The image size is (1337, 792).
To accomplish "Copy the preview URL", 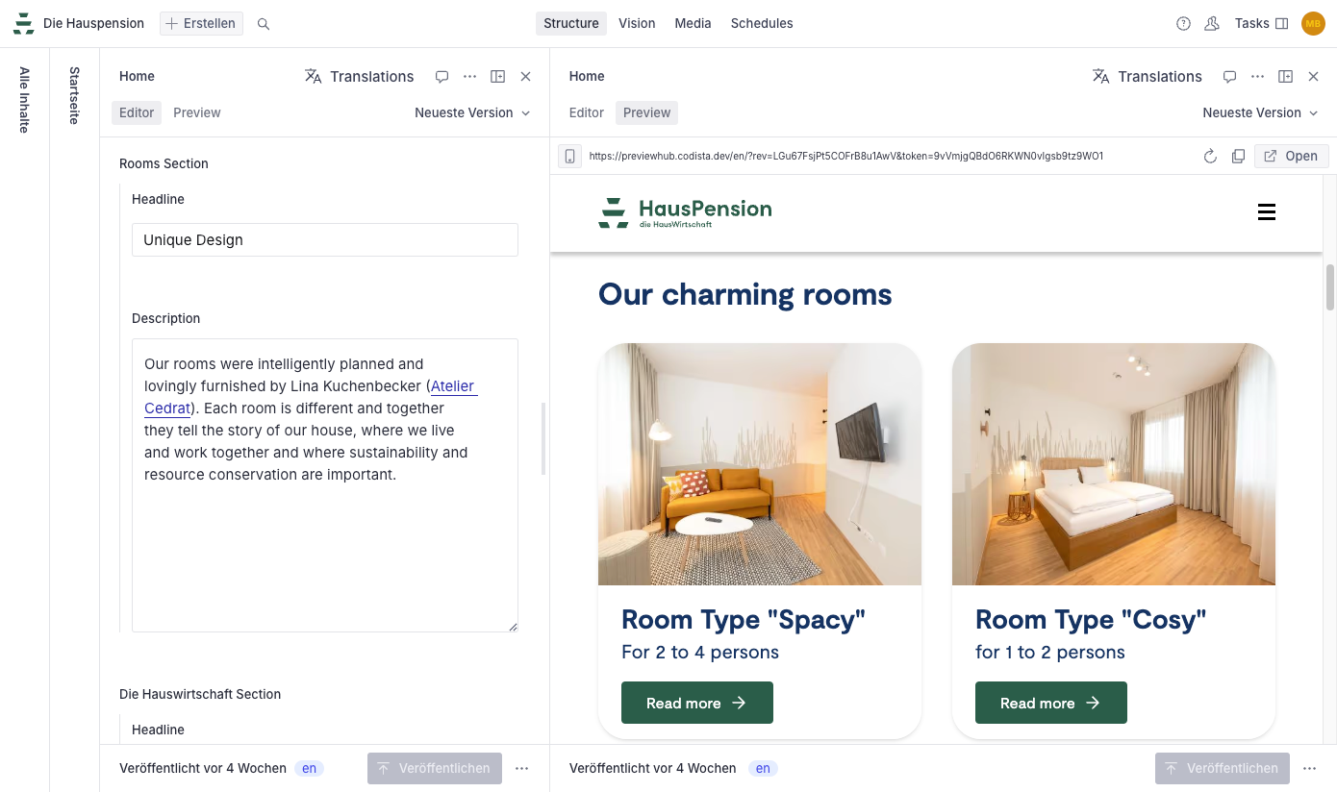I will tap(1238, 156).
